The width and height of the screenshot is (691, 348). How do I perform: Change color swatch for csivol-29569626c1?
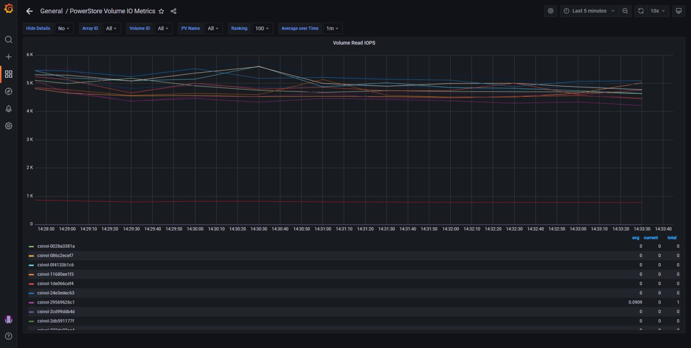[x=31, y=303]
